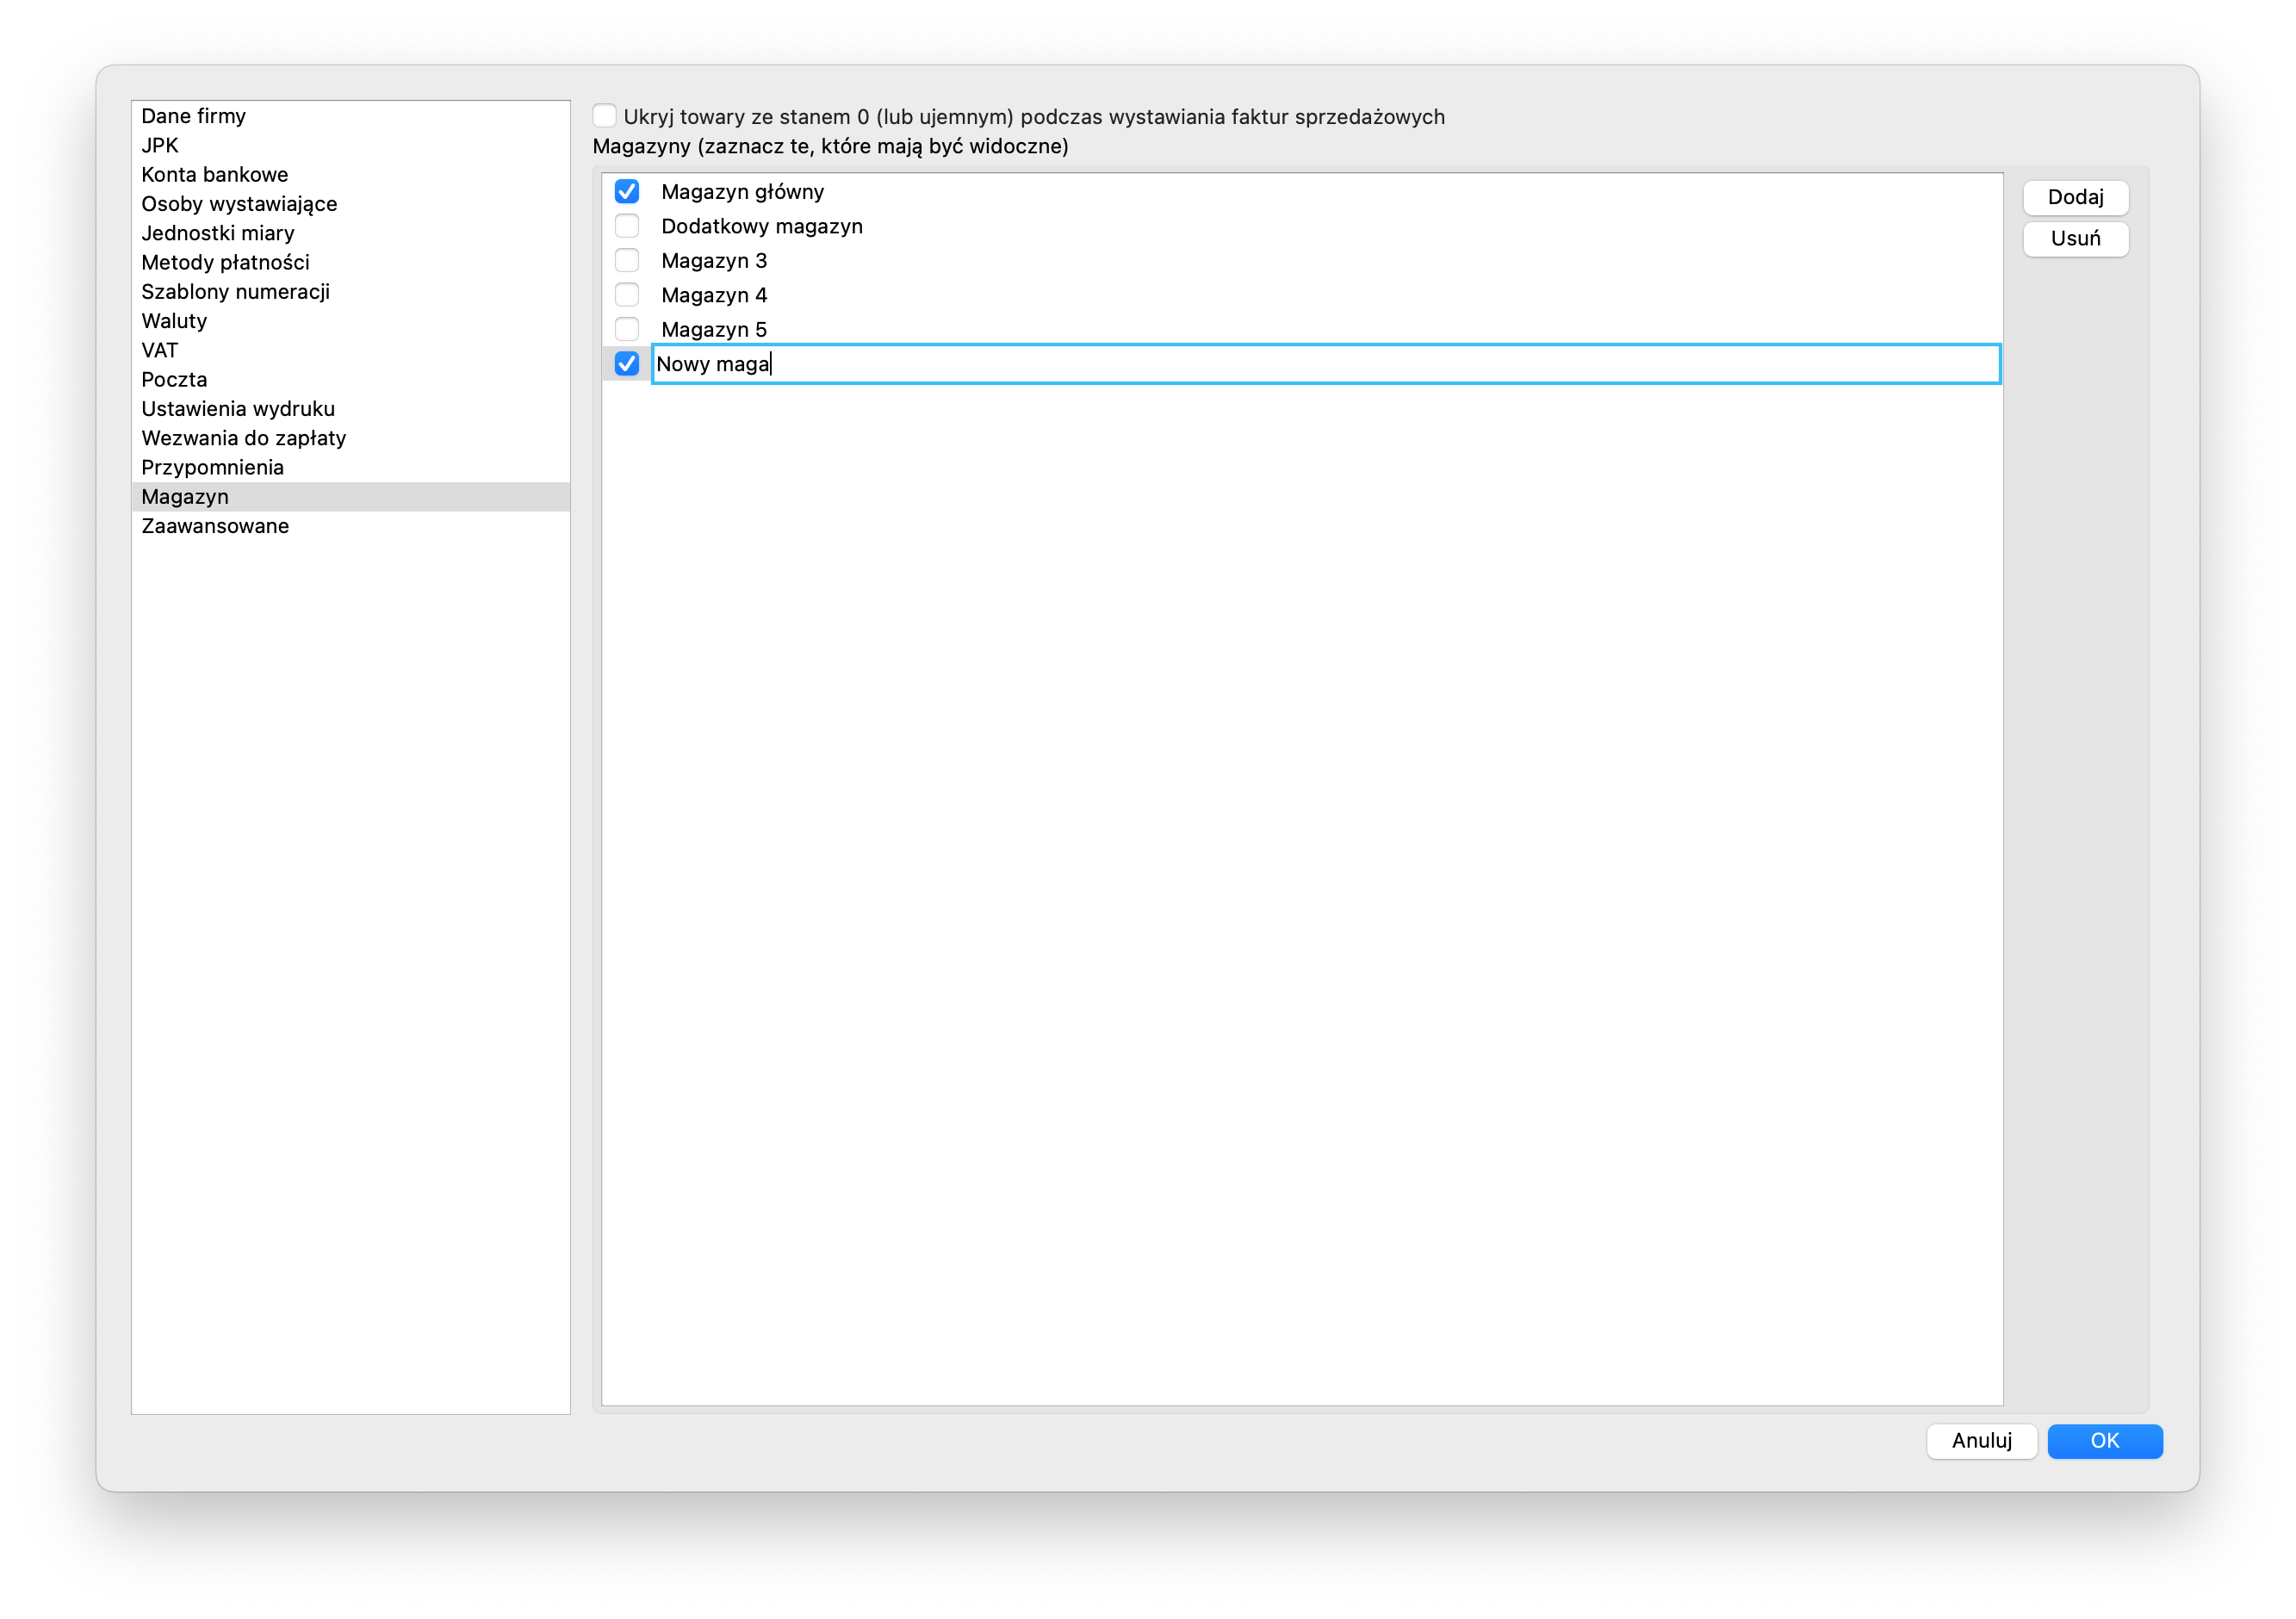Open Ustawienia wydruku section

pos(351,409)
